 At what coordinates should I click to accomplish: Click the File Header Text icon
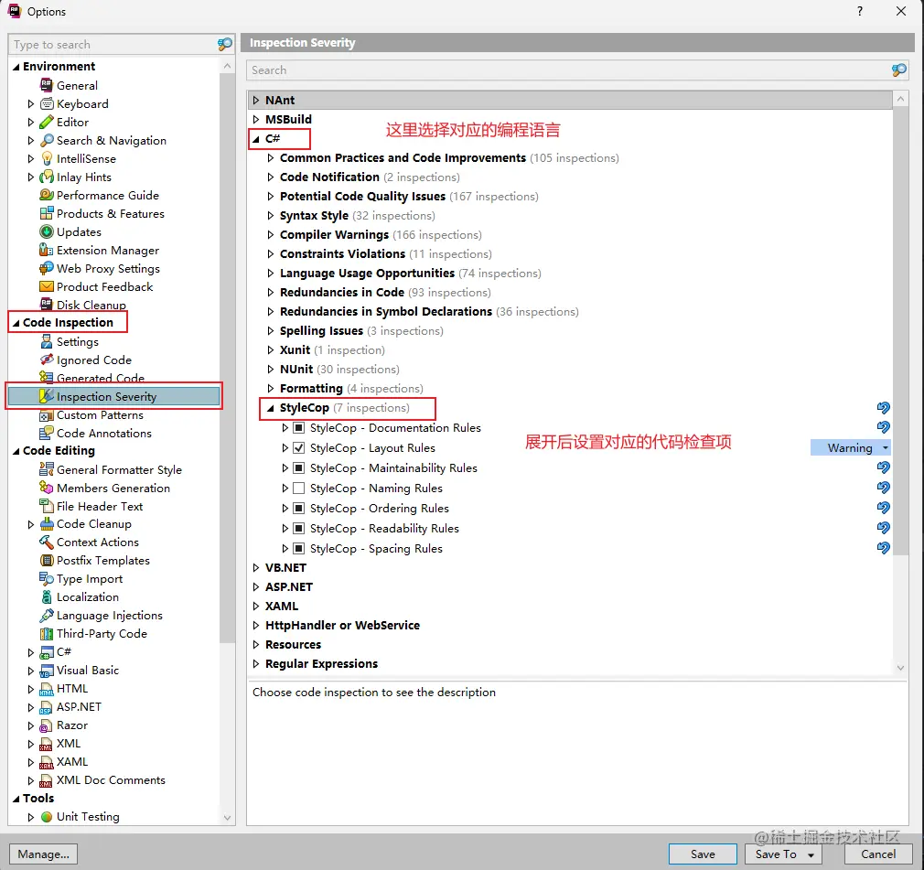point(47,506)
